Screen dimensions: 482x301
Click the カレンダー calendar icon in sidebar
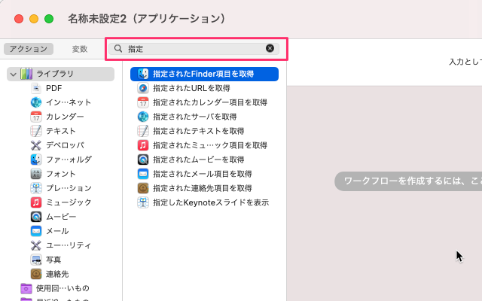[36, 117]
